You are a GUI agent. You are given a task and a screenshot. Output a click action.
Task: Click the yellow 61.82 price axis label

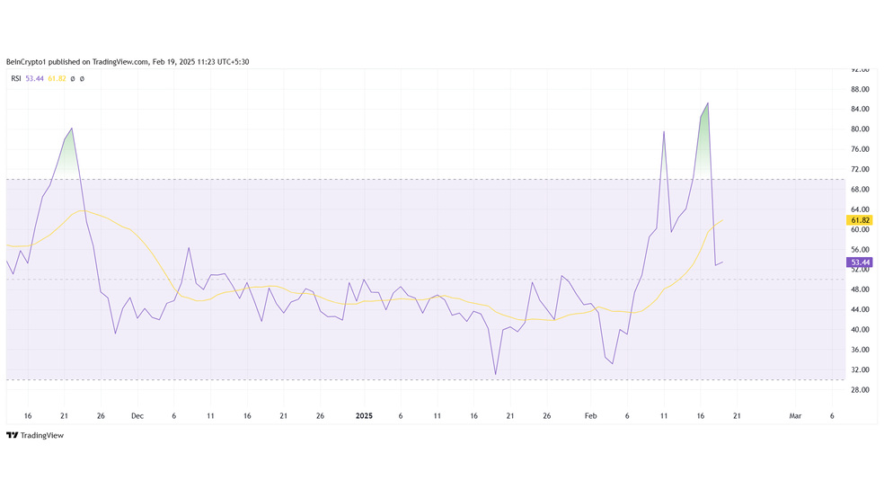(x=860, y=220)
